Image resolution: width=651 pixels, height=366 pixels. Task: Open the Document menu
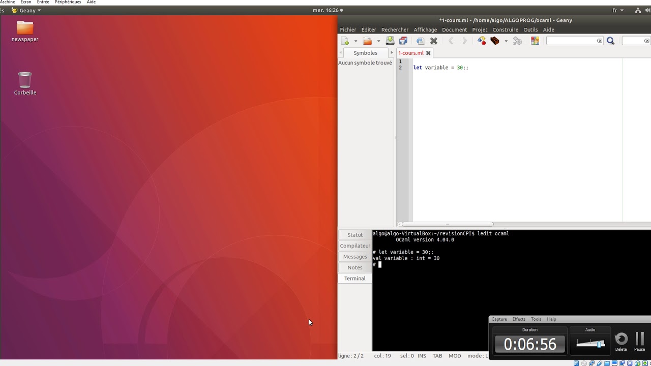454,30
